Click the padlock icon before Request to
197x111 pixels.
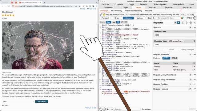click(104, 14)
